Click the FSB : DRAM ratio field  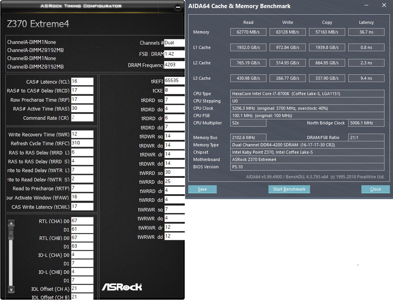[174, 54]
